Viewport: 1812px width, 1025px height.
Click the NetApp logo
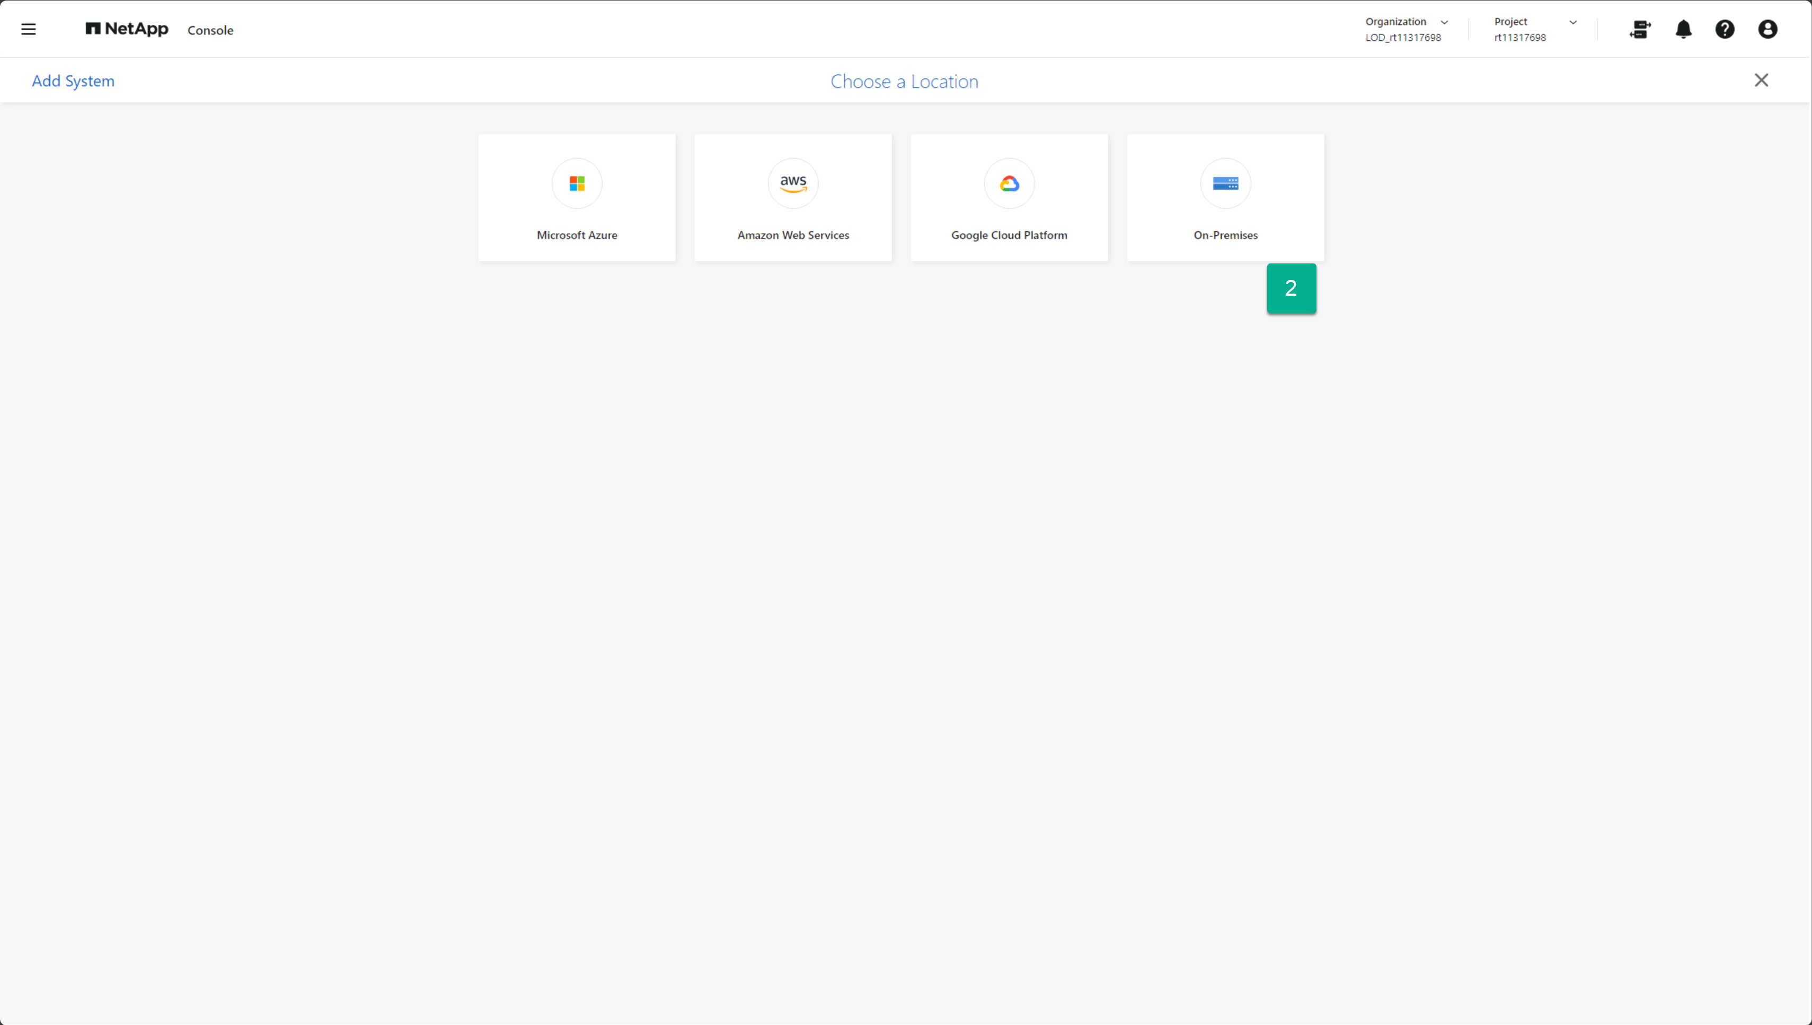[x=127, y=30]
